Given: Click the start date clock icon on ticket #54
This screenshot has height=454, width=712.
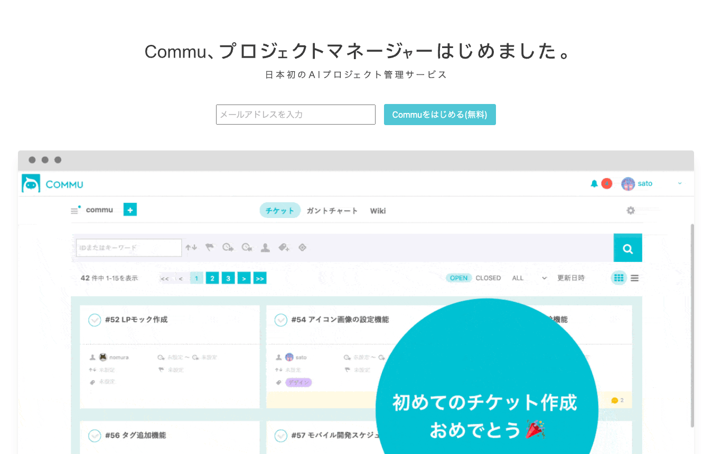Looking at the screenshot, I should pyautogui.click(x=348, y=357).
